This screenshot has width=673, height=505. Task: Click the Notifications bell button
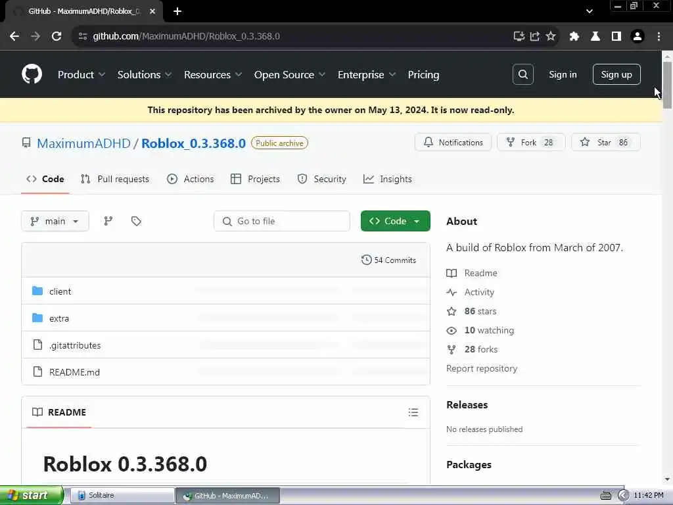(453, 142)
